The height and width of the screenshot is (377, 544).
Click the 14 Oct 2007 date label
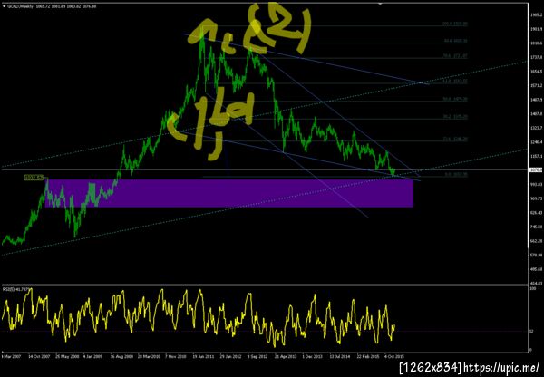pos(40,356)
